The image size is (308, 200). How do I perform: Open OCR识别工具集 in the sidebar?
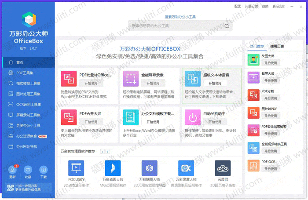28,105
